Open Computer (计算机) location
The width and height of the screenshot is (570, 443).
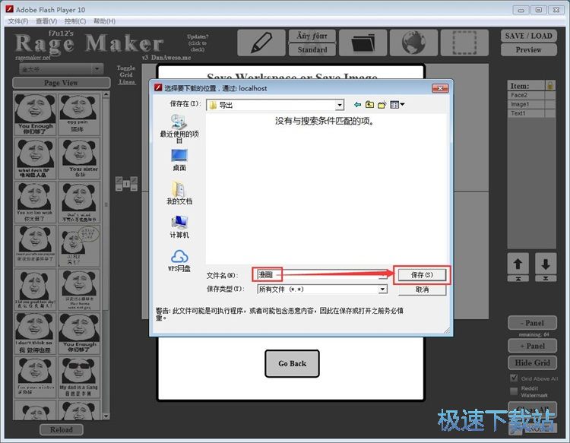[179, 226]
